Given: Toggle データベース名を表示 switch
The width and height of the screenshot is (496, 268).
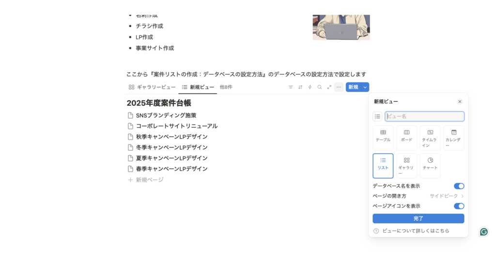Looking at the screenshot, I should [x=459, y=186].
